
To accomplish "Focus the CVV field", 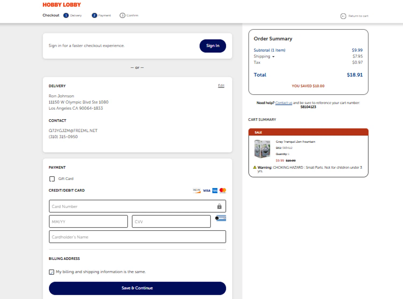I will pyautogui.click(x=171, y=222).
